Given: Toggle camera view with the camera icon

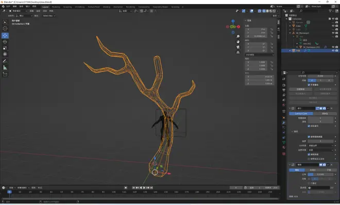Looking at the screenshot, I should coord(238,47).
